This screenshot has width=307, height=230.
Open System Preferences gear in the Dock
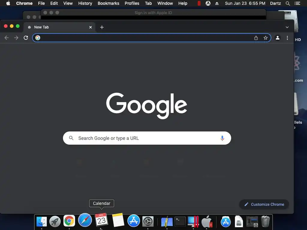148,221
